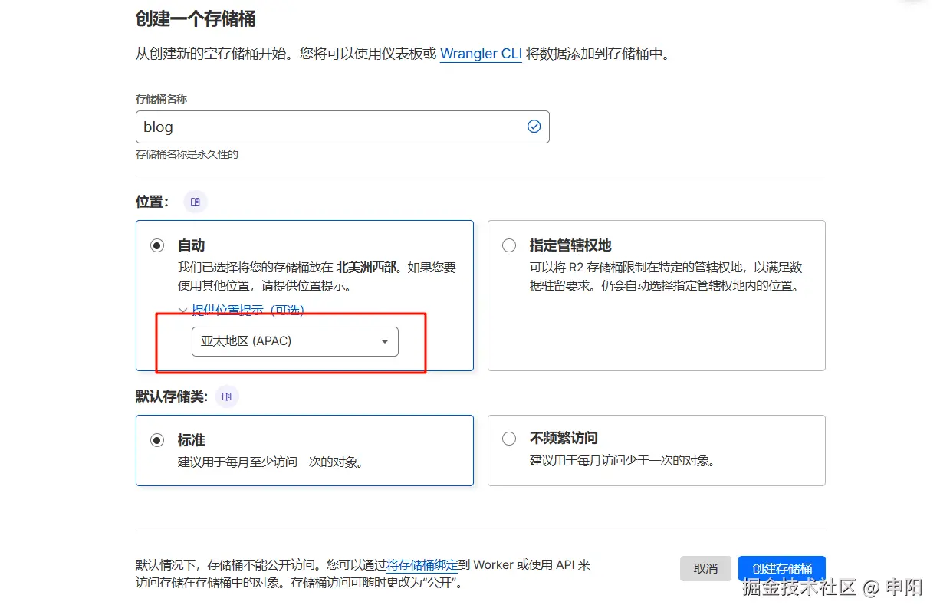This screenshot has height=615, width=940.
Task: Click the 取消 button
Action: click(x=705, y=568)
